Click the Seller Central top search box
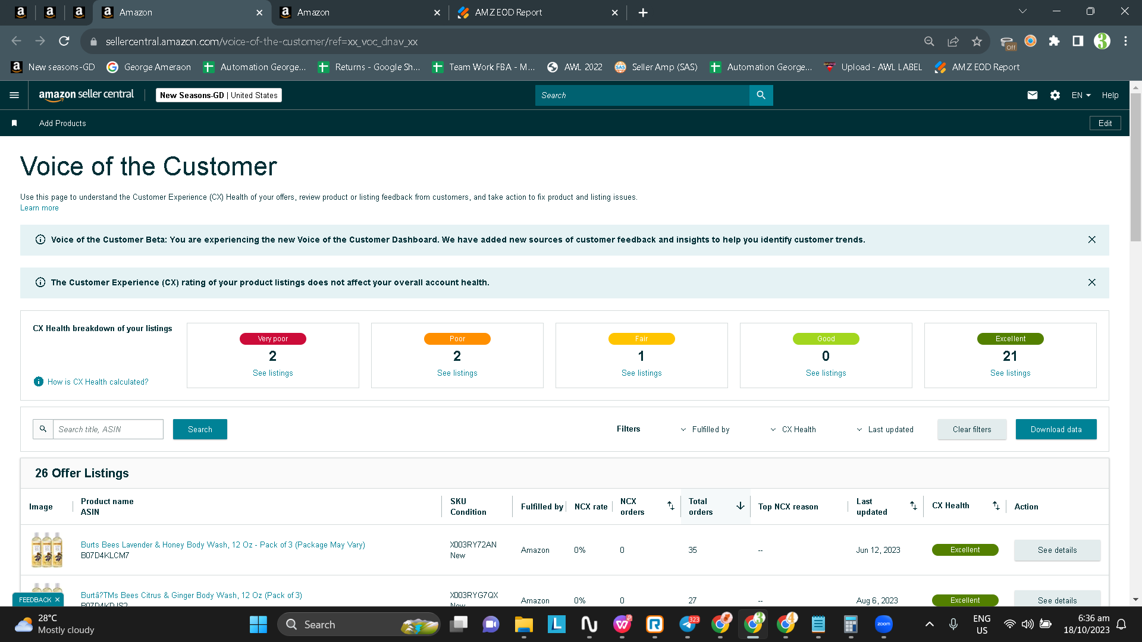 coord(642,95)
